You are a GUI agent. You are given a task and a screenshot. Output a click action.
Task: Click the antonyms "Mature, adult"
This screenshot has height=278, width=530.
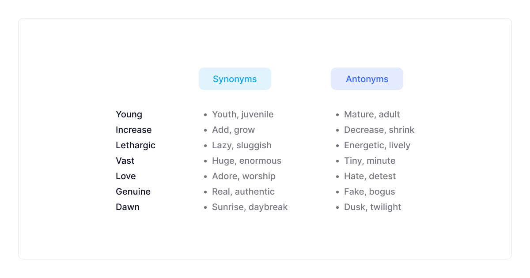372,114
